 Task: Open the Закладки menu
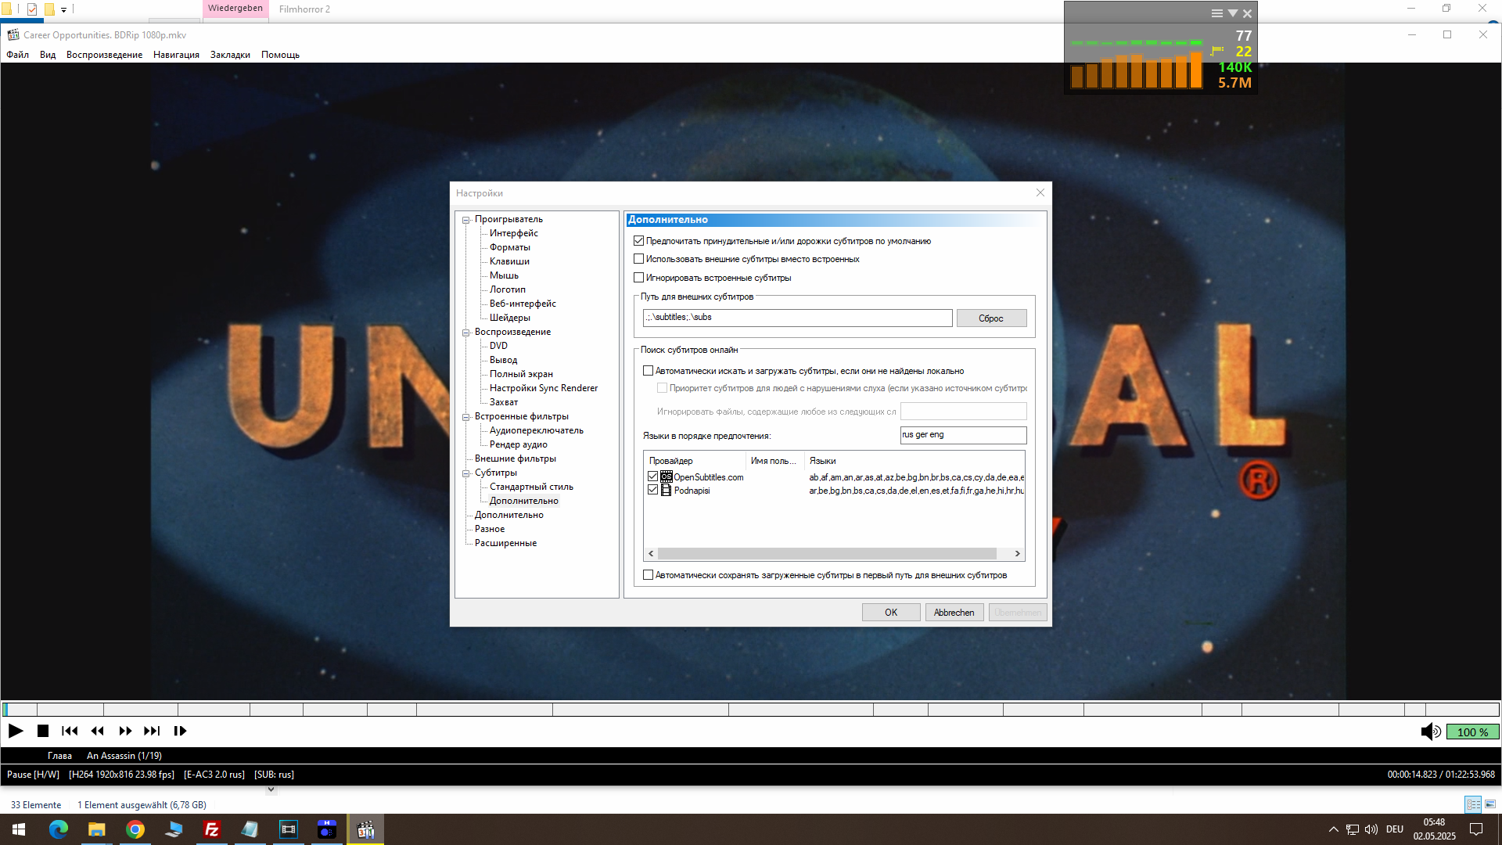pos(230,55)
